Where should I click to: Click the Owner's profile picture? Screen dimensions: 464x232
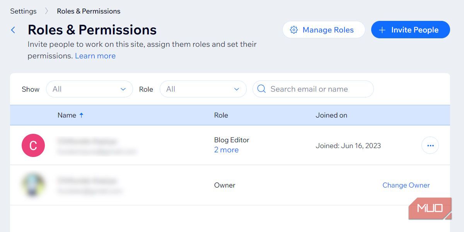tap(33, 185)
